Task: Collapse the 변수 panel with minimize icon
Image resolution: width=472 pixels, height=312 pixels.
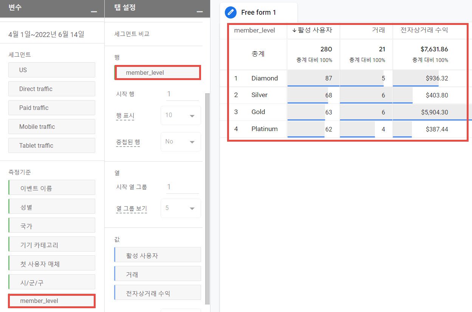Action: (x=94, y=12)
